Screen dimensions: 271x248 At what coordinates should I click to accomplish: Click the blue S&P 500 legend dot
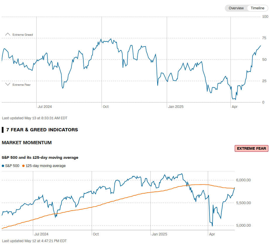pyautogui.click(x=3, y=166)
